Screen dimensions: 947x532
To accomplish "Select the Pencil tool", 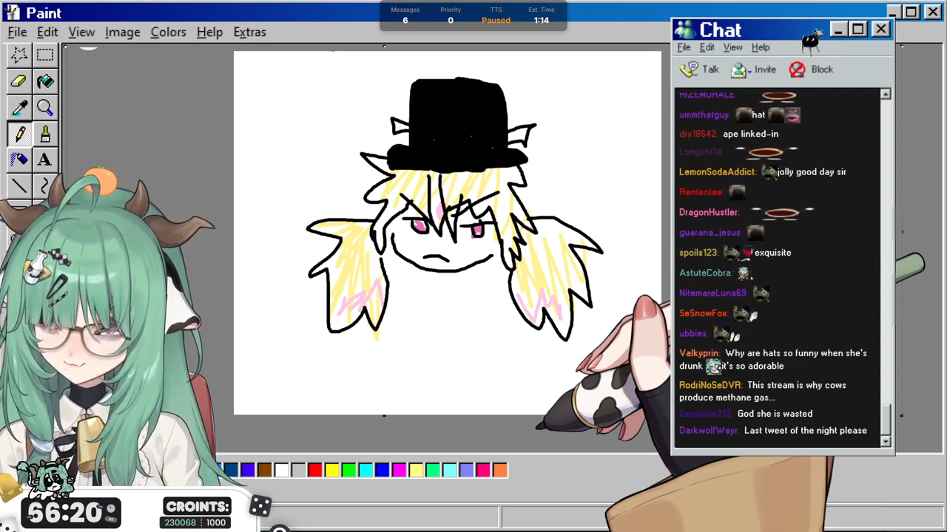I will point(19,134).
